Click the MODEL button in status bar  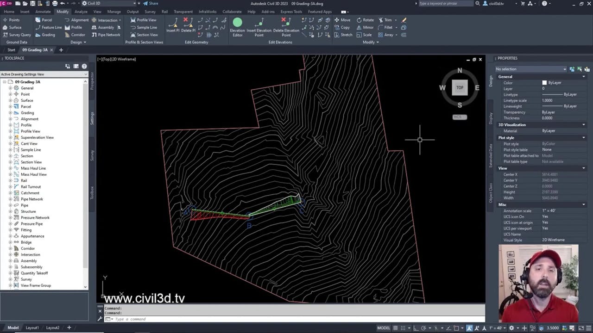tap(383, 328)
